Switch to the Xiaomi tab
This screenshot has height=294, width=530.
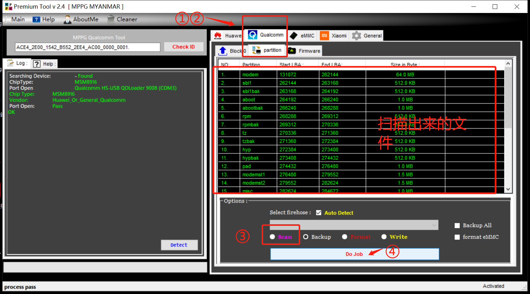pyautogui.click(x=334, y=36)
